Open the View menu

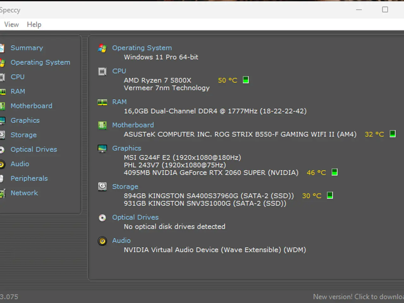(11, 25)
